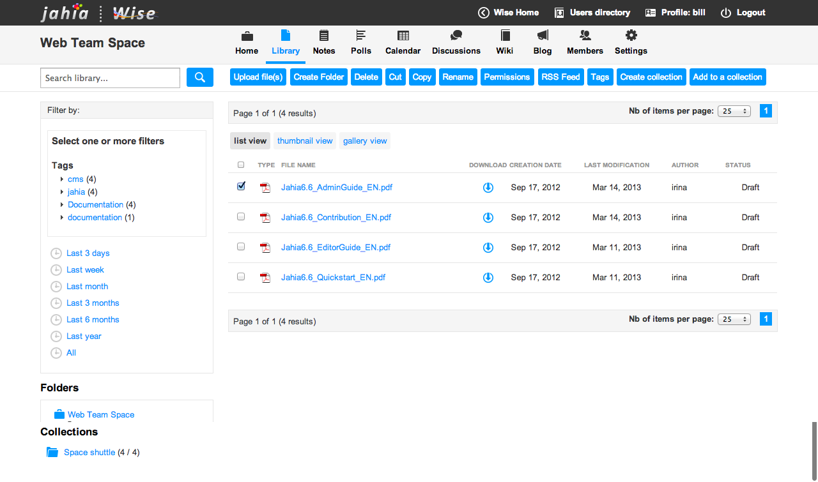Viewport: 818px width, 482px height.
Task: Click the Create collection button
Action: coord(651,77)
